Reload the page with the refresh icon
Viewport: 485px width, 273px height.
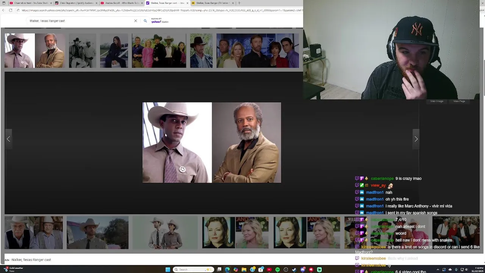click(x=11, y=10)
